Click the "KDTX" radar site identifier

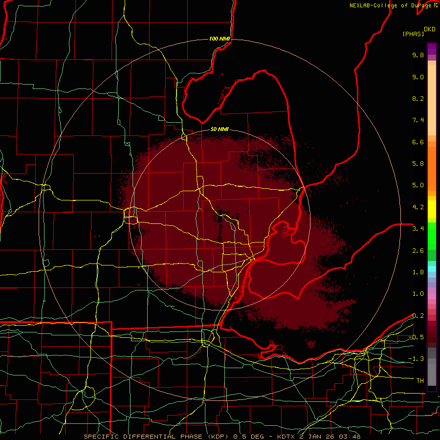pyautogui.click(x=286, y=437)
